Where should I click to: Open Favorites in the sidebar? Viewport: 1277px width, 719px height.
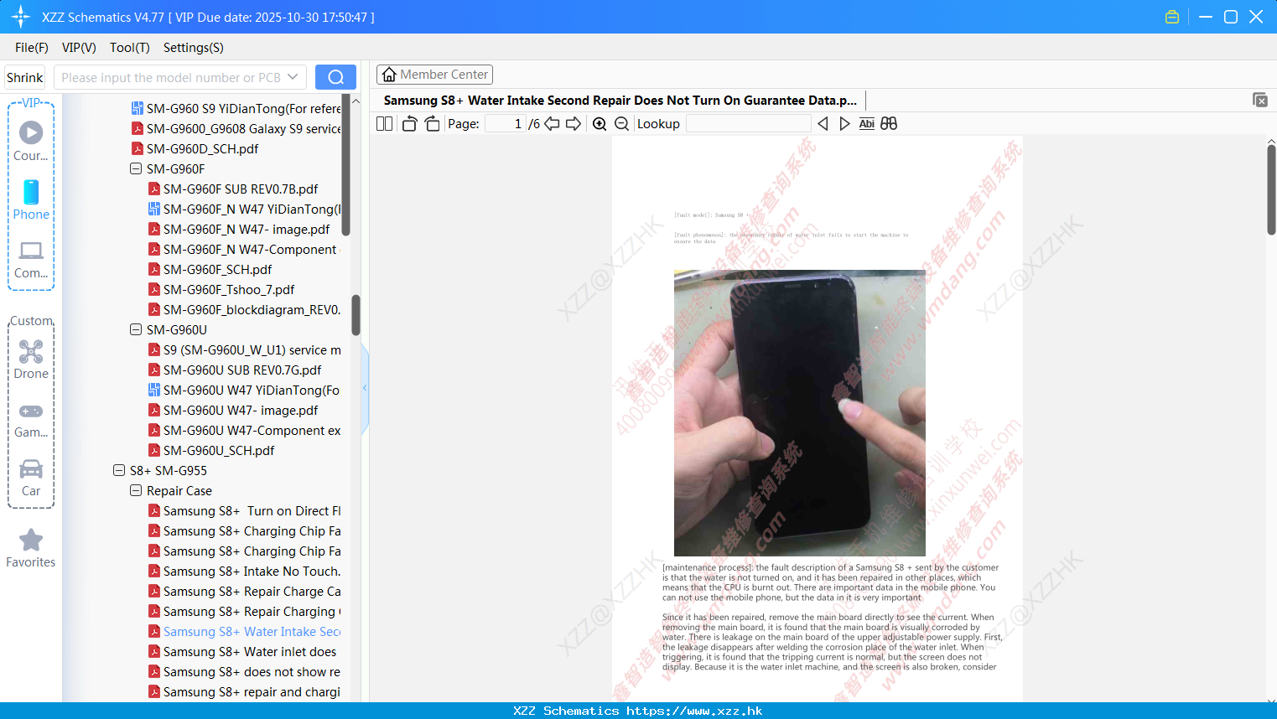(x=31, y=548)
